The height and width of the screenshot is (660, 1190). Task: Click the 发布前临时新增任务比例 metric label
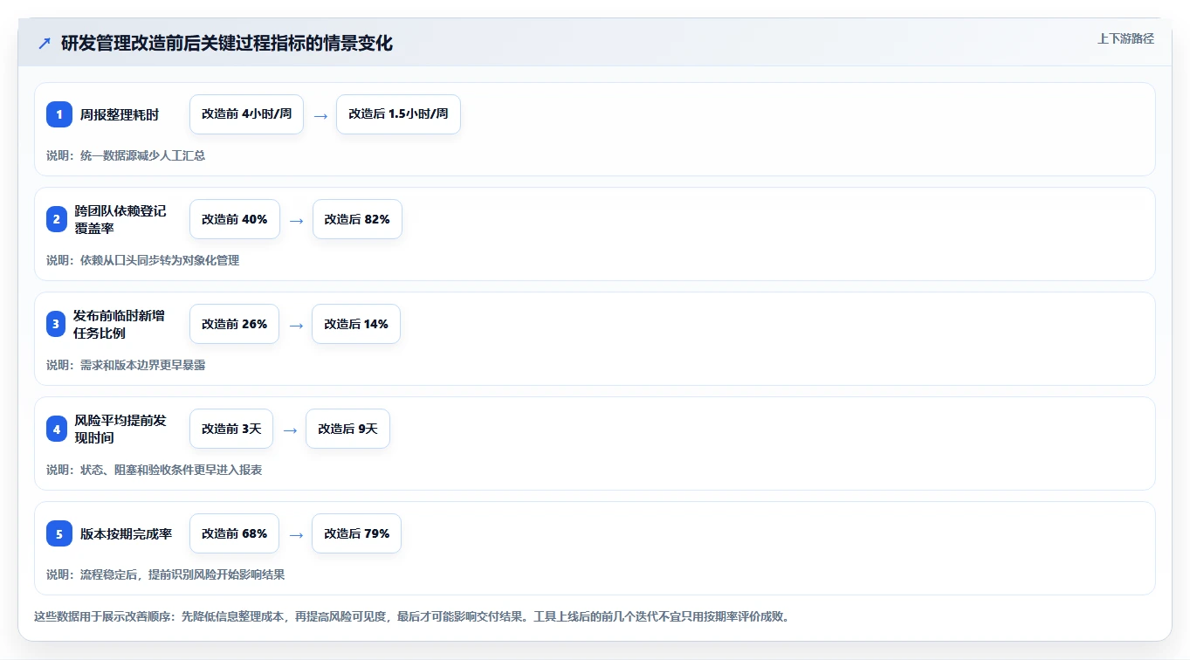[x=119, y=324]
